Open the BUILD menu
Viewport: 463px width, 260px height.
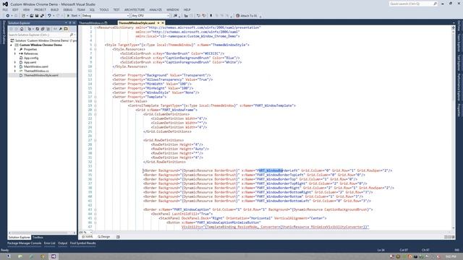click(55, 9)
